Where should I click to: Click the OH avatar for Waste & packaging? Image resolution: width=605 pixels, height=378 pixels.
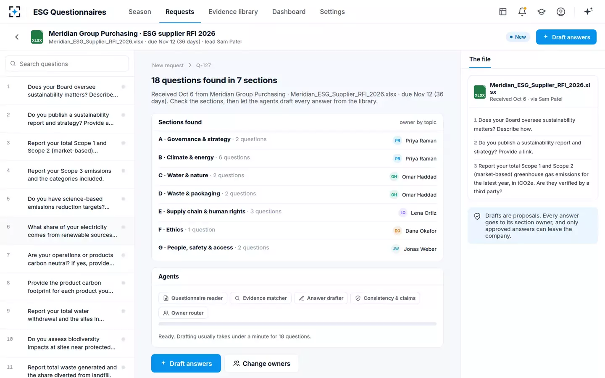tap(394, 195)
